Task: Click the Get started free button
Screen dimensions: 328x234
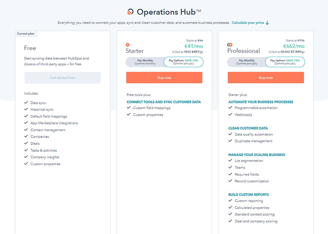Action: click(63, 78)
